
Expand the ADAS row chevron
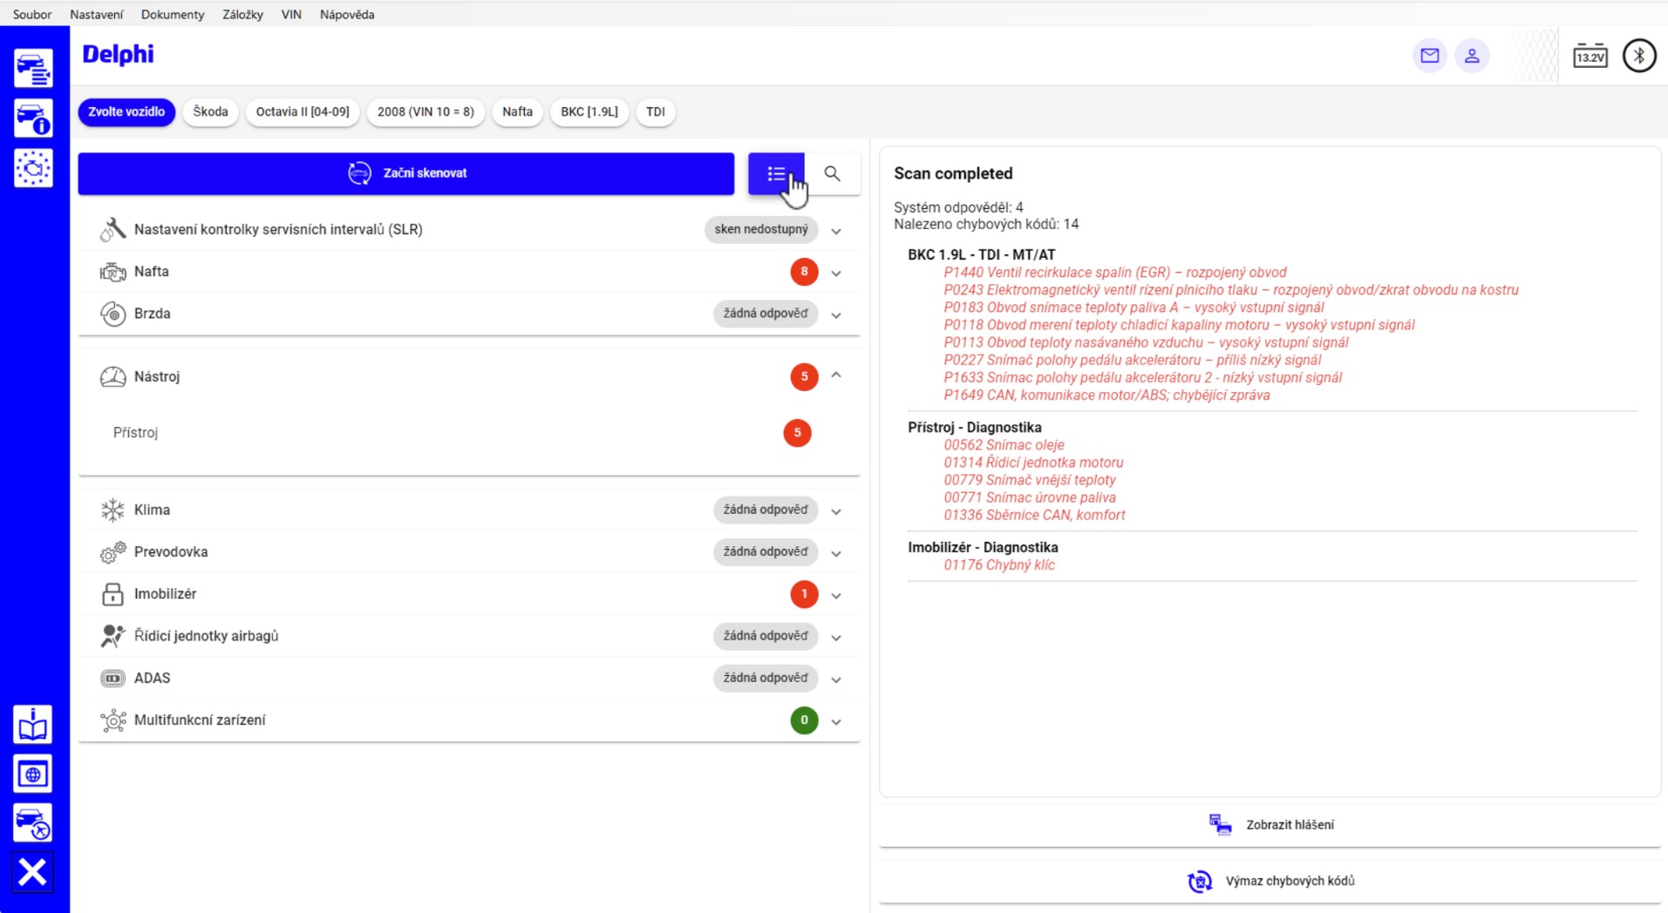click(x=836, y=680)
